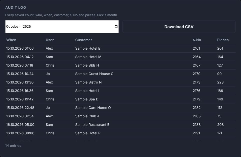Select the 16.10.2026 01:54 timestamp
The width and height of the screenshot is (241, 157).
click(x=20, y=116)
